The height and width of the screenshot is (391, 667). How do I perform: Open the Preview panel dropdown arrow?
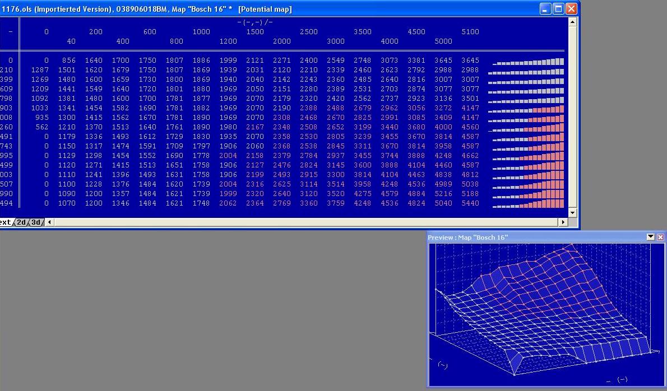[651, 237]
